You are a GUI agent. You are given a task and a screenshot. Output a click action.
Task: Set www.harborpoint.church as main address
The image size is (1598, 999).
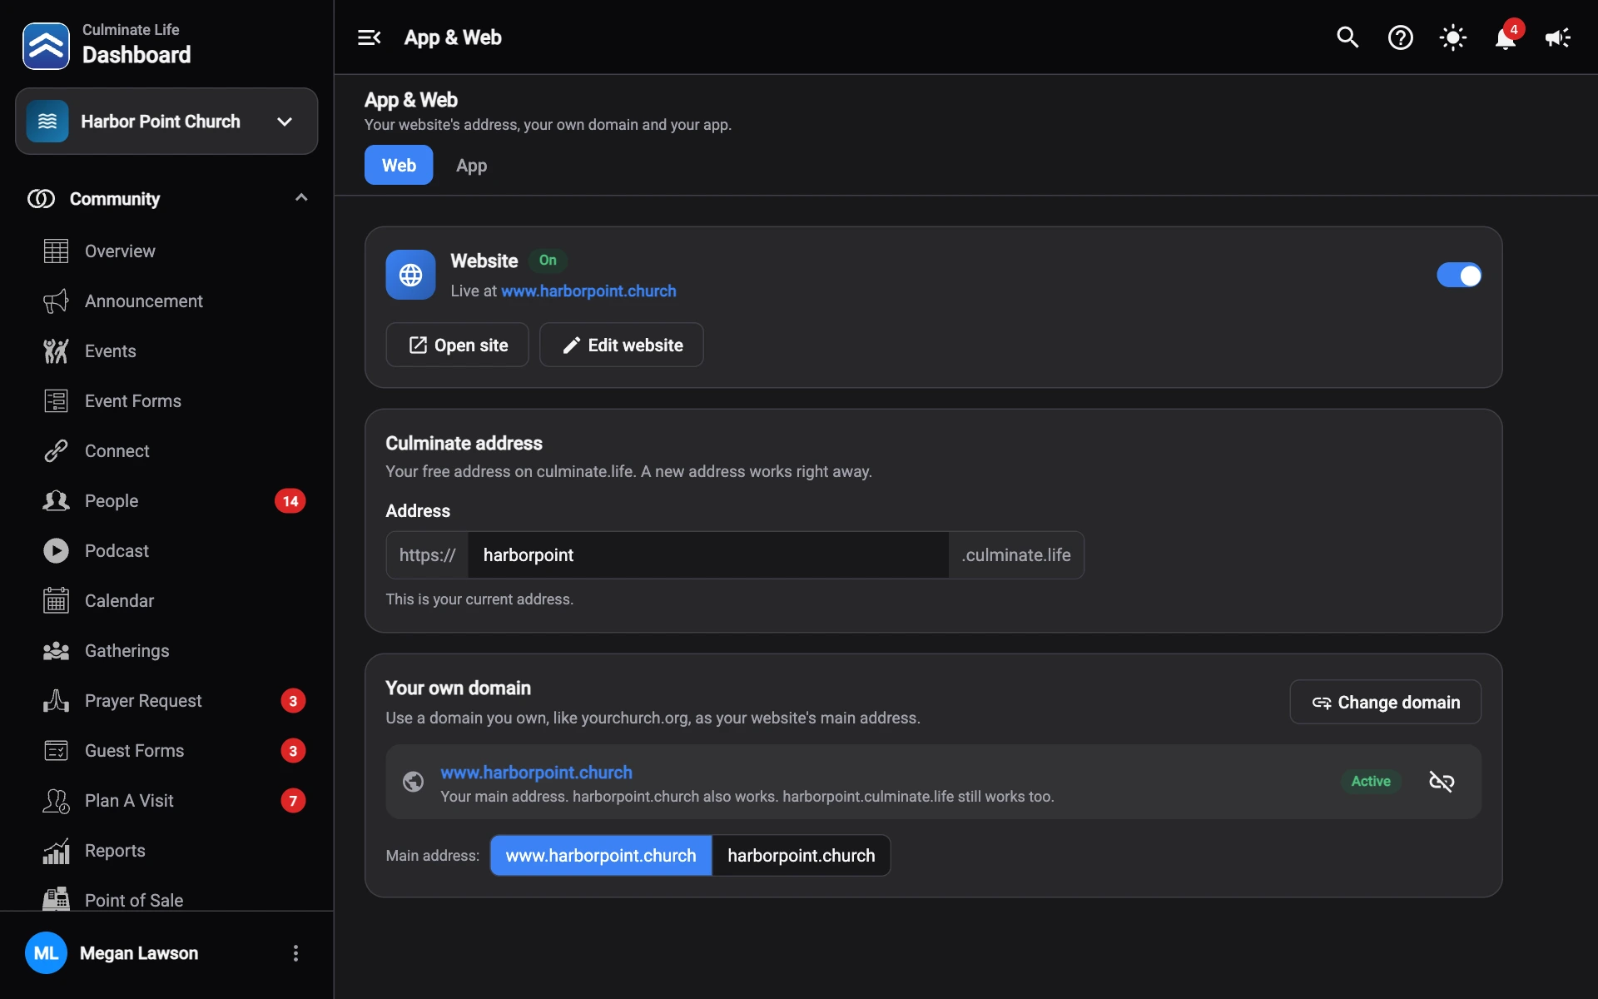pos(601,856)
